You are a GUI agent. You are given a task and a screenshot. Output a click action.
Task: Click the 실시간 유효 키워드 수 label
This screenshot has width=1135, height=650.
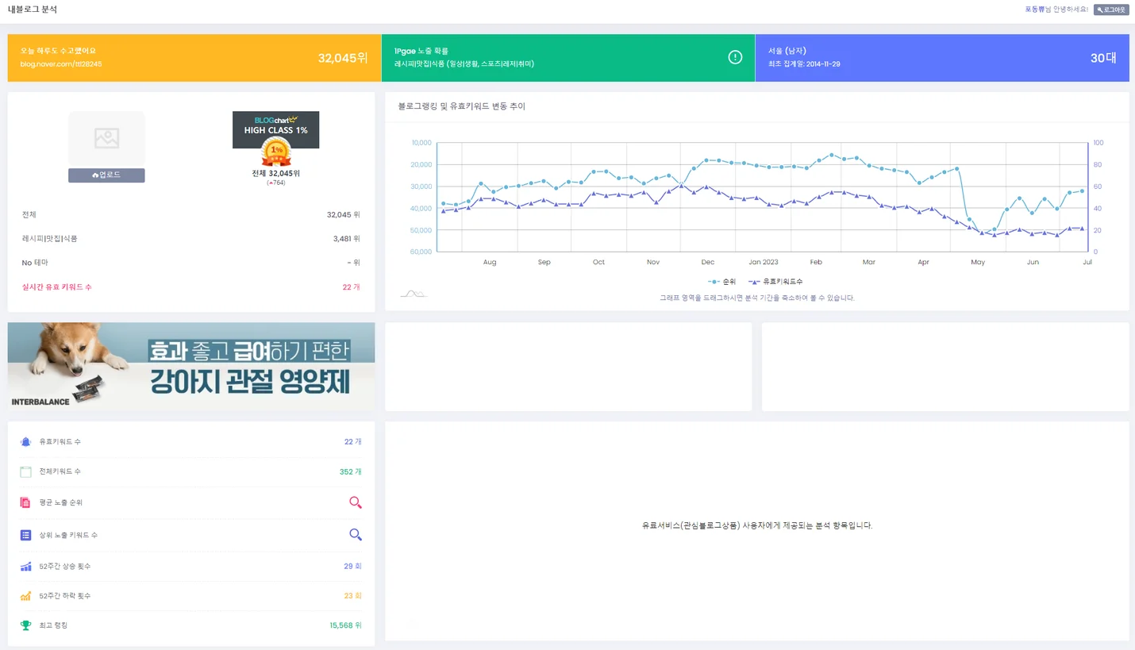[x=56, y=287]
